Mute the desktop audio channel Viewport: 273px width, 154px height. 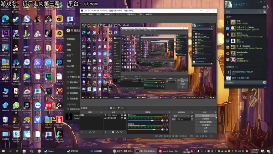pyautogui.click(x=163, y=129)
